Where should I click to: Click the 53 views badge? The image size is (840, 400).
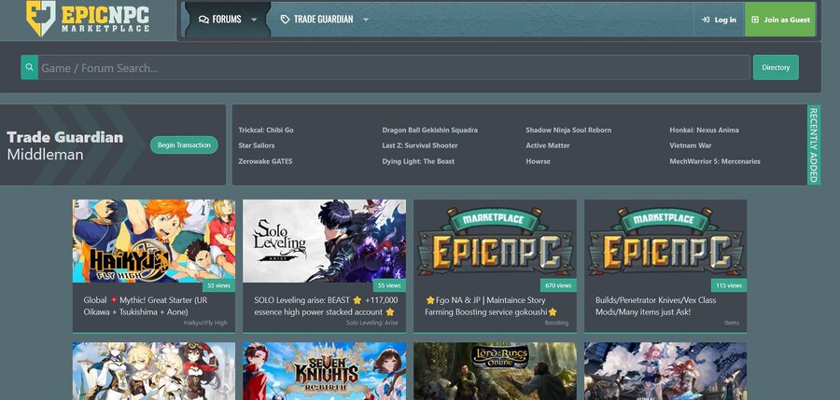click(x=218, y=285)
